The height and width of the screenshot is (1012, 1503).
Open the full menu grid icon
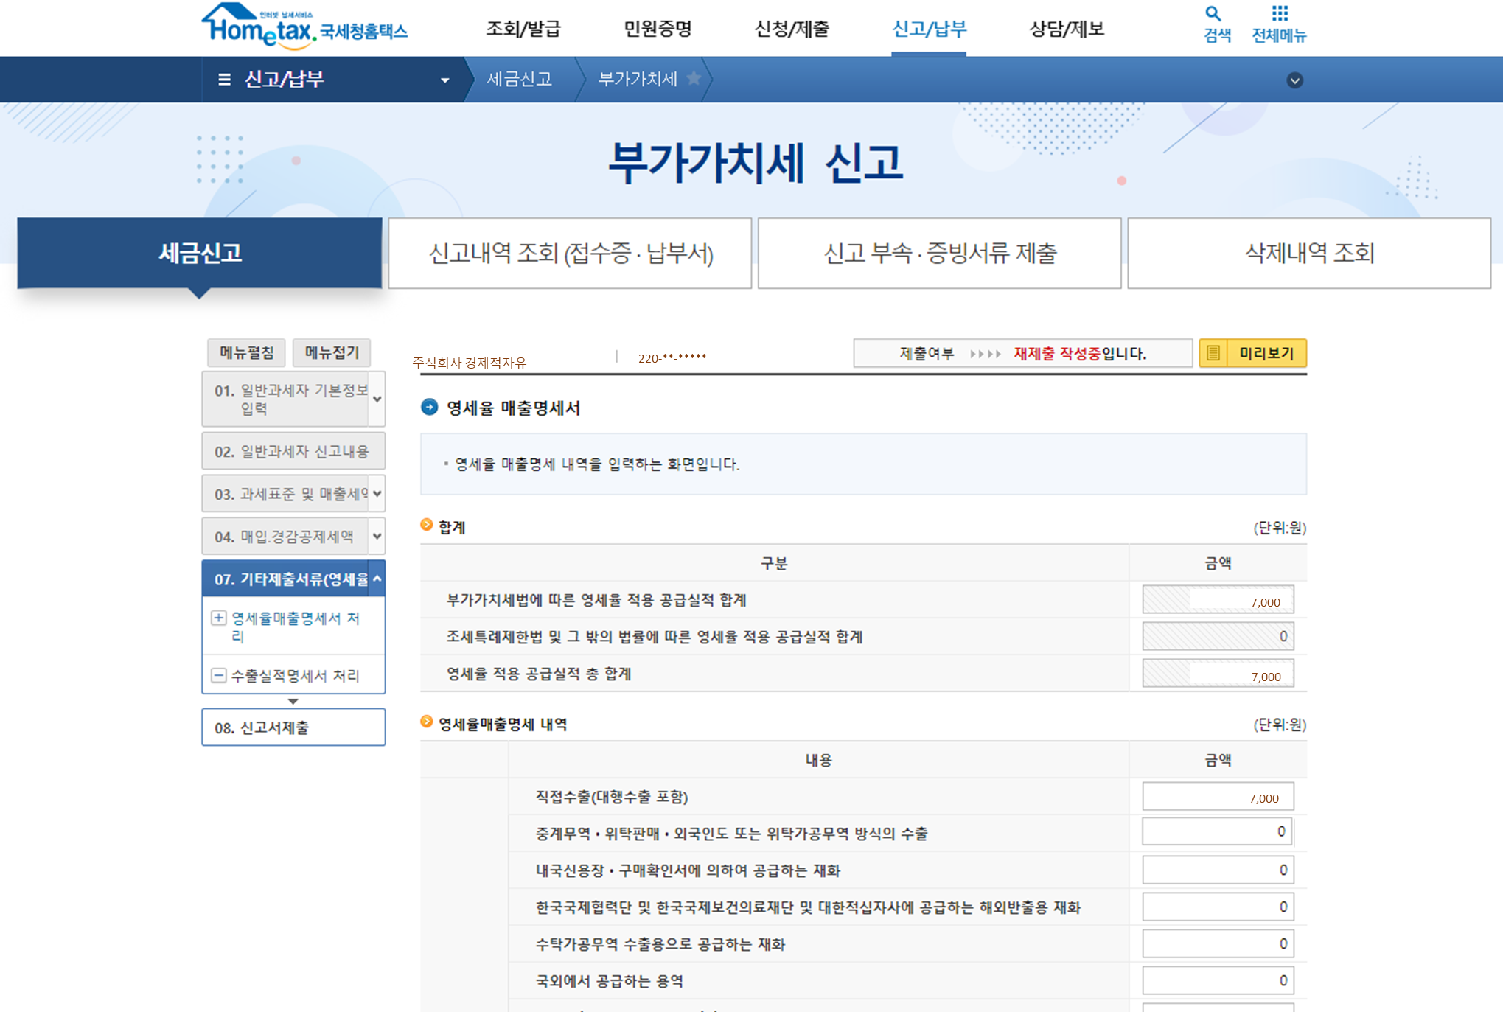(1280, 13)
